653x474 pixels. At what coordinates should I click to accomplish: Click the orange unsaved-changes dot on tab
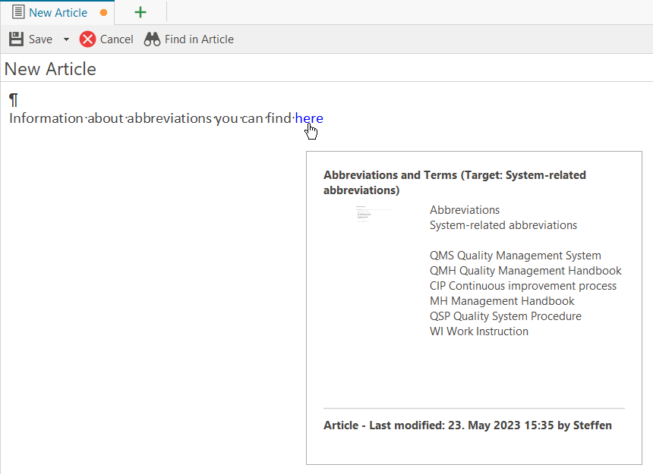[103, 13]
